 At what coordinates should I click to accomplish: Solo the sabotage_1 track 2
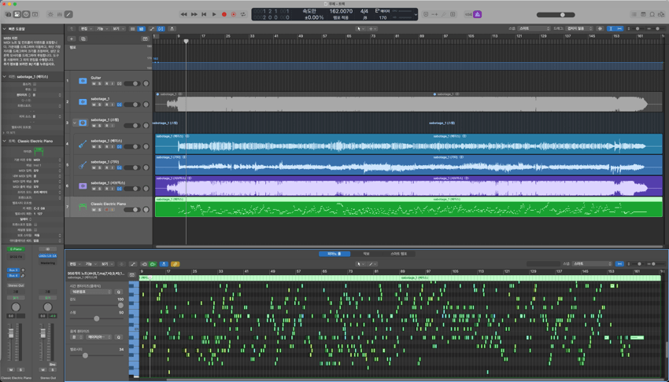tap(100, 105)
